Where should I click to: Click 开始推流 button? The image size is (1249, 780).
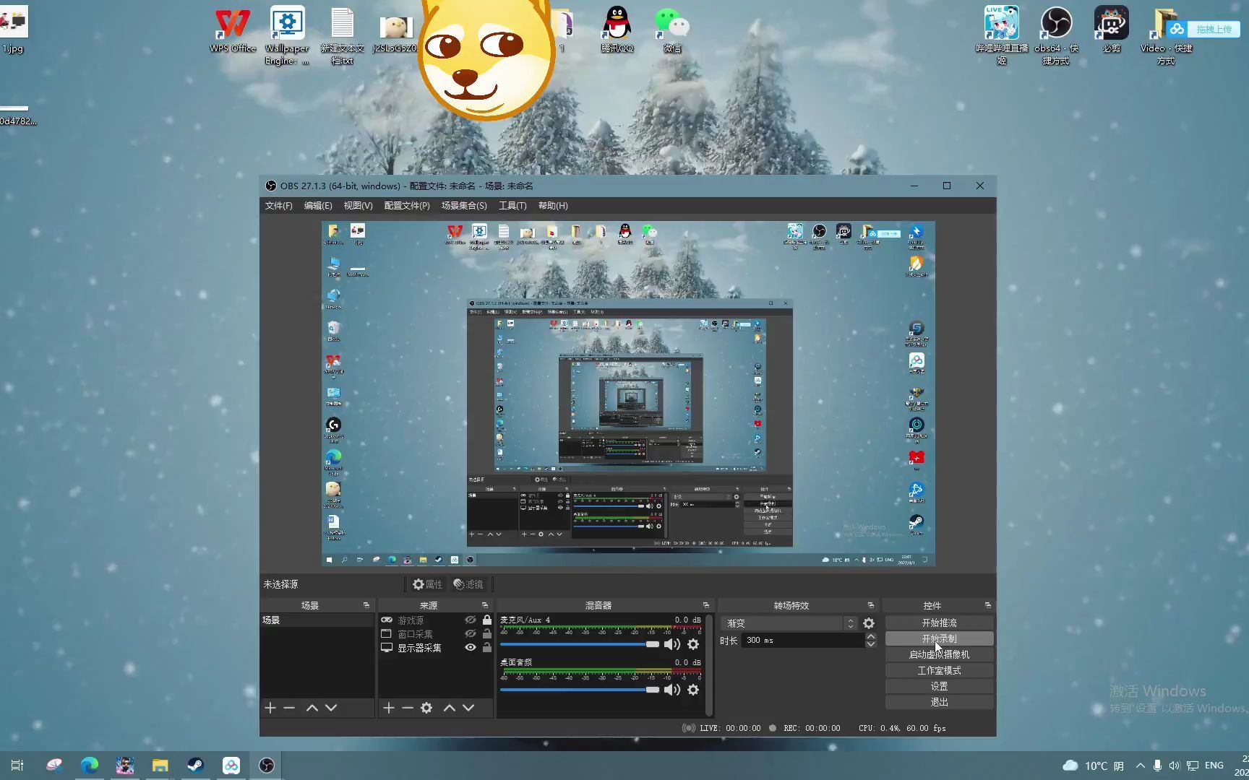pyautogui.click(x=939, y=623)
